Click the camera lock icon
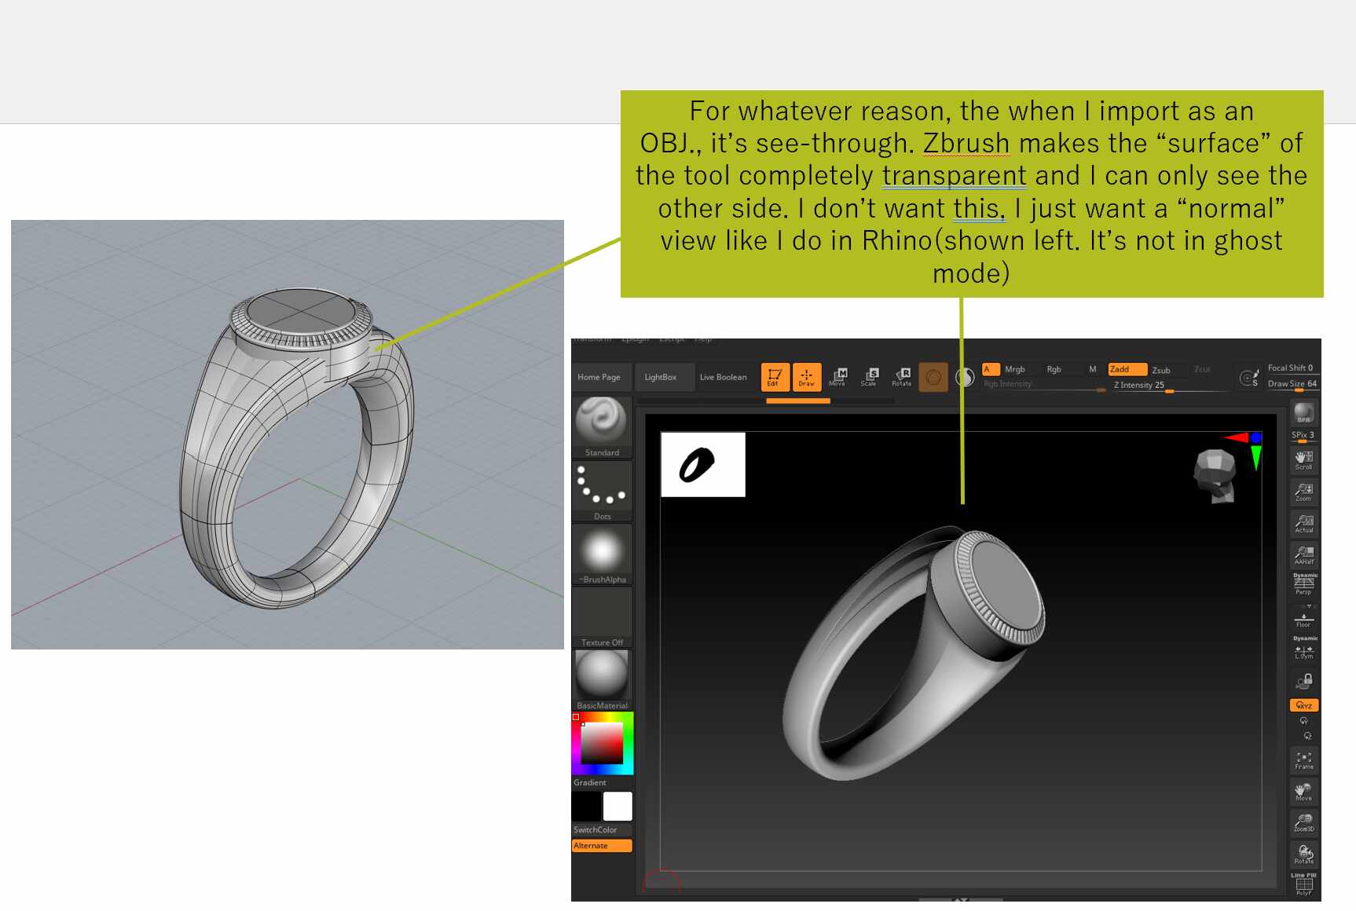 [1304, 681]
